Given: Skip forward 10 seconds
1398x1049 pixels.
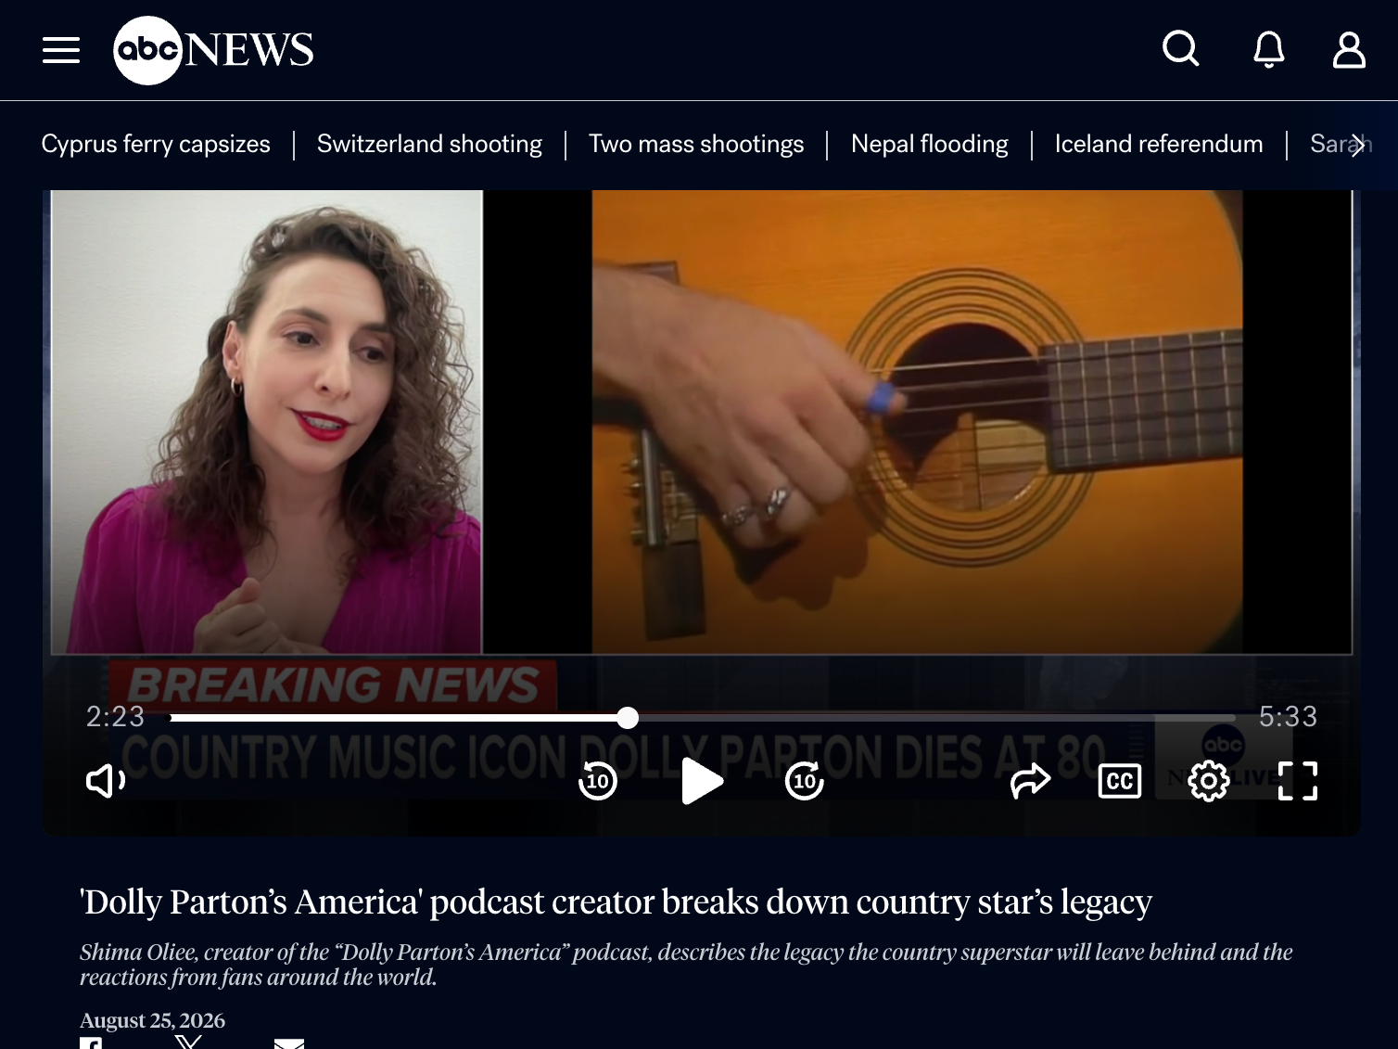Looking at the screenshot, I should pos(805,781).
